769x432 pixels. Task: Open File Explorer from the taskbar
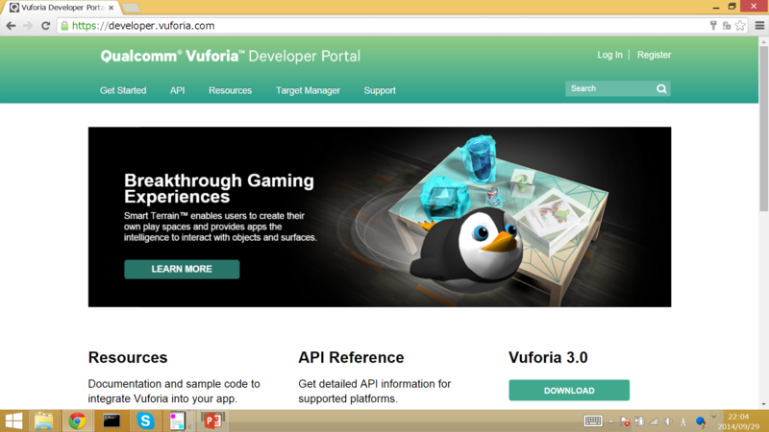[x=43, y=420]
